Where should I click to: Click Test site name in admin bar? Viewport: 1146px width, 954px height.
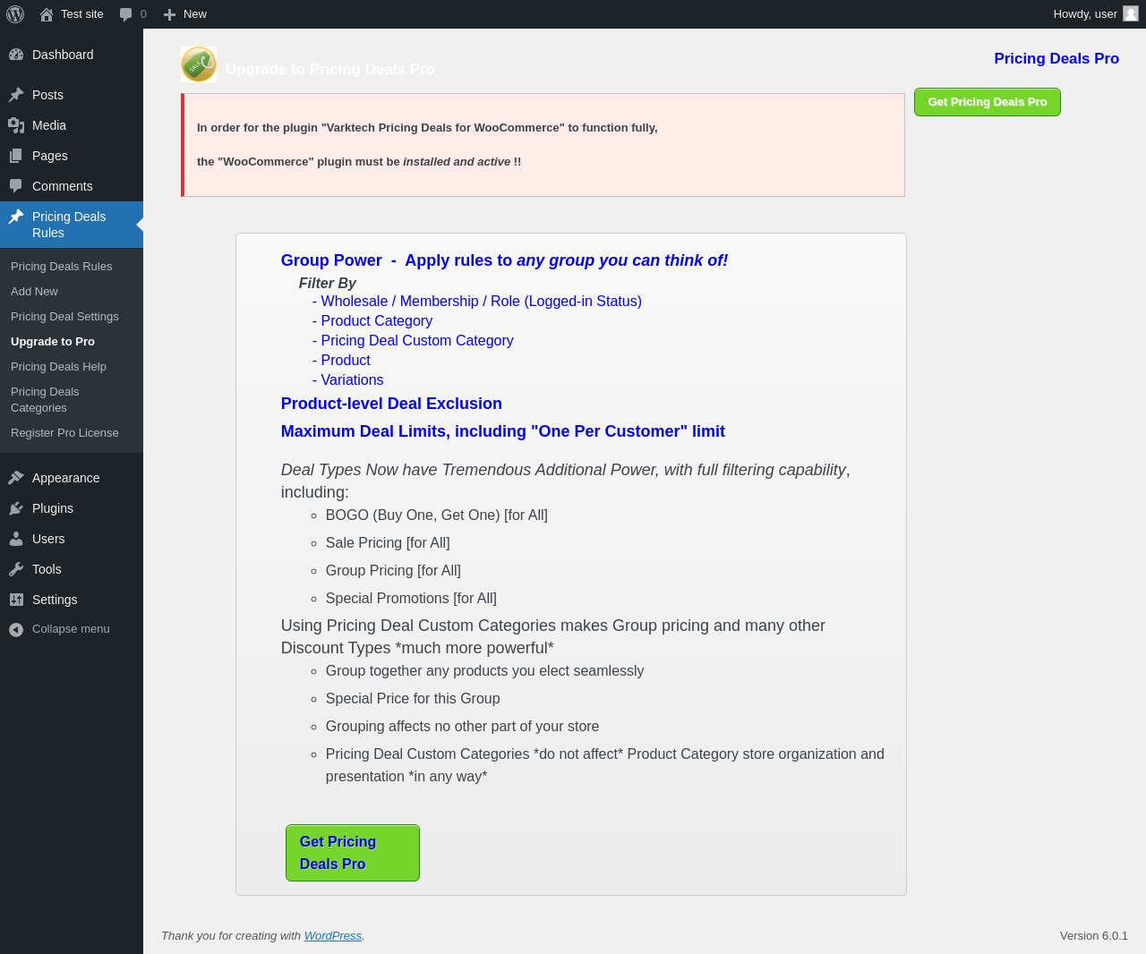[82, 14]
